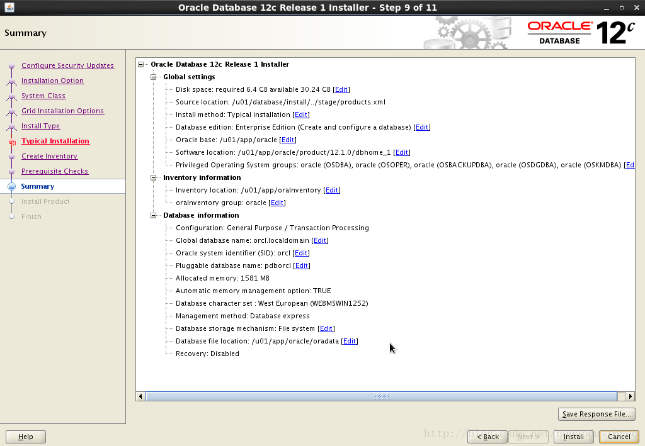This screenshot has height=446, width=645.
Task: Select the Source location row
Action: click(280, 103)
